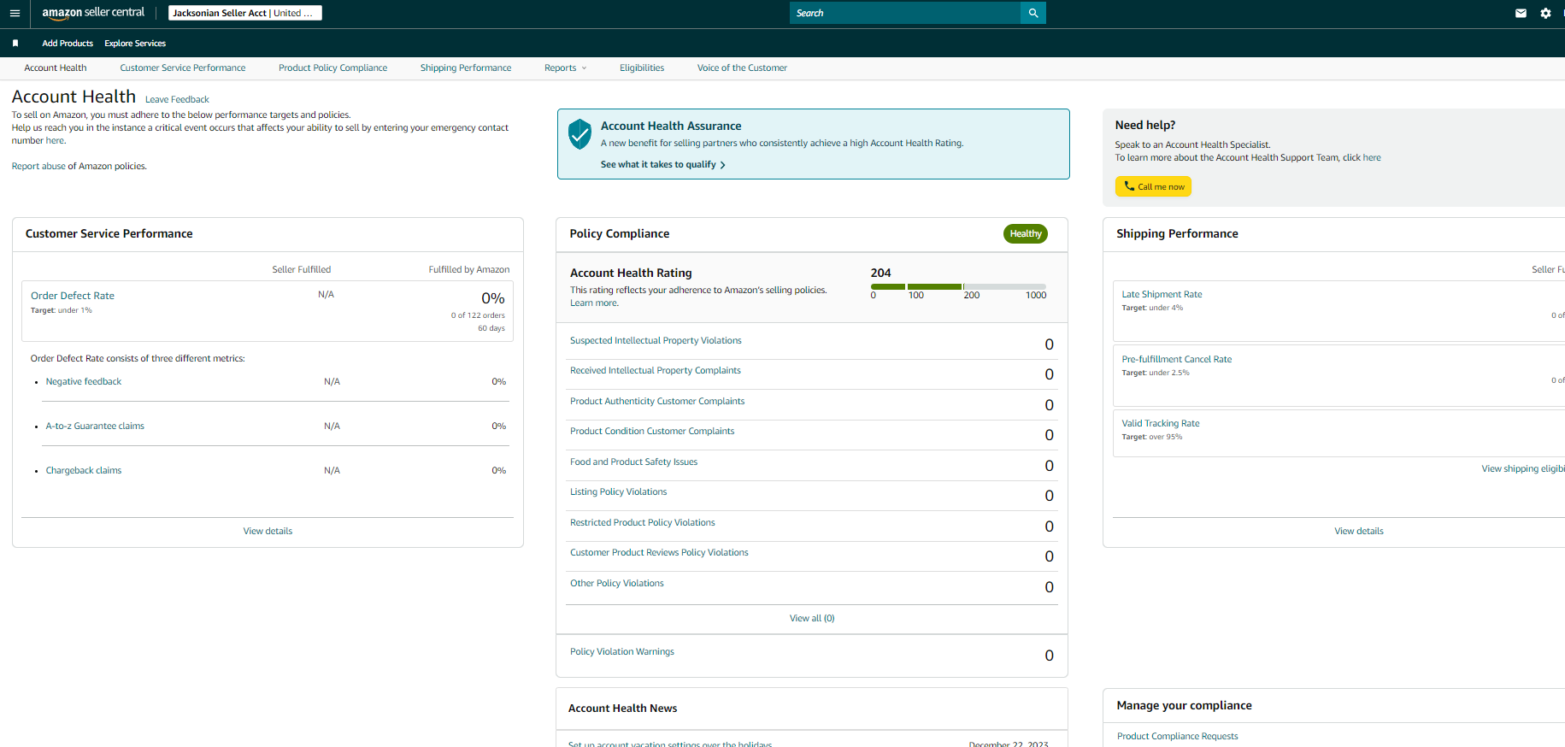Open the Eligibilities tab
1565x747 pixels.
[x=642, y=68]
